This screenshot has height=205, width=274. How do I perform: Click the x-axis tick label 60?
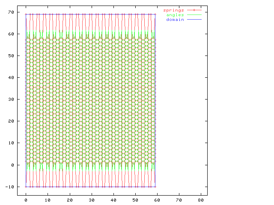(157, 199)
